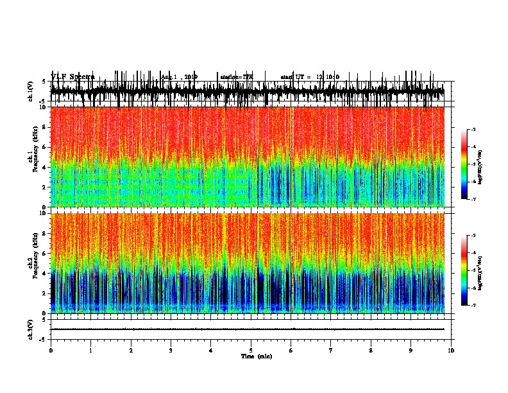This screenshot has height=393, width=508.
Task: Click the '-5' volt tick of ch.3 waveform
Action: coord(43,340)
